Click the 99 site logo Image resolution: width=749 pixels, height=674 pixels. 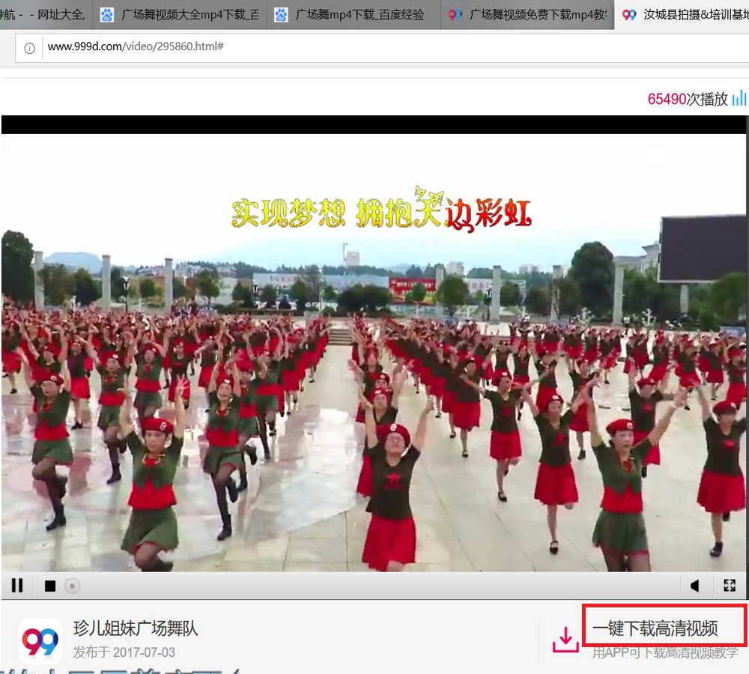pyautogui.click(x=41, y=641)
